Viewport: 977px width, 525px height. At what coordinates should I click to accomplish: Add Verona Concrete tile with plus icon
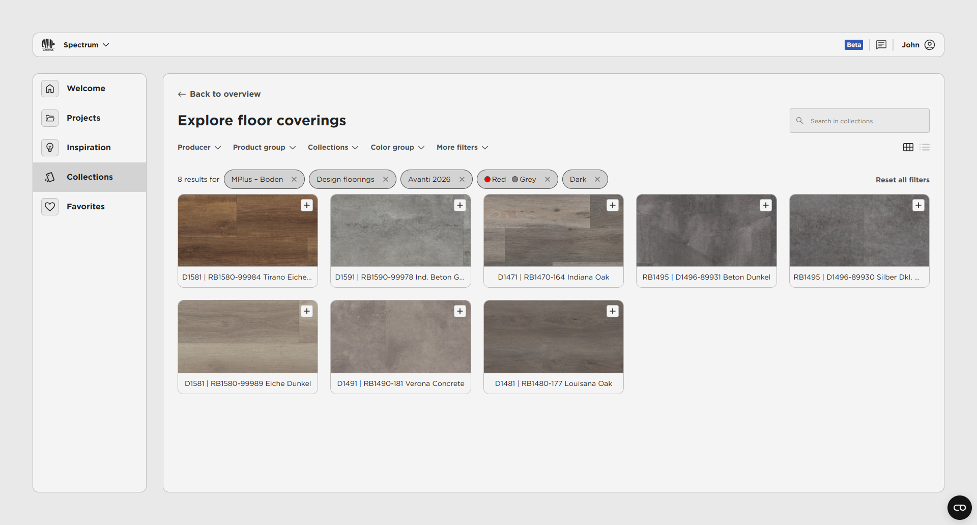460,311
